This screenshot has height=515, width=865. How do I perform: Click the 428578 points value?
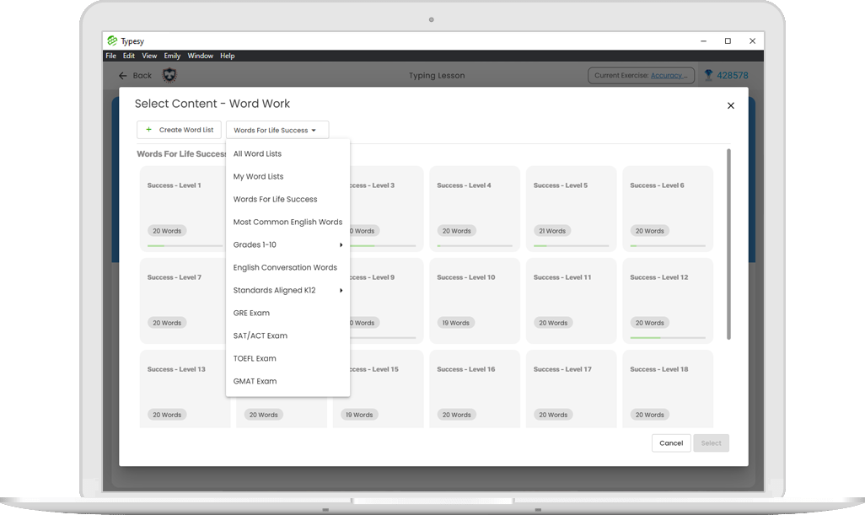(x=733, y=76)
